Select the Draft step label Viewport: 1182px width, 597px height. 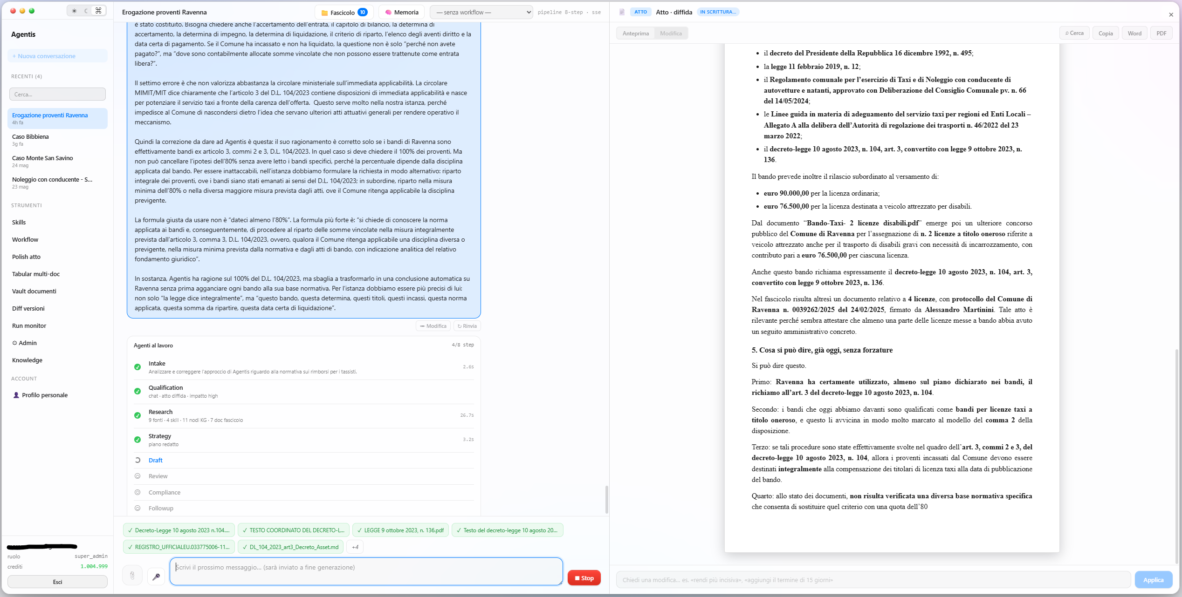[x=156, y=460]
